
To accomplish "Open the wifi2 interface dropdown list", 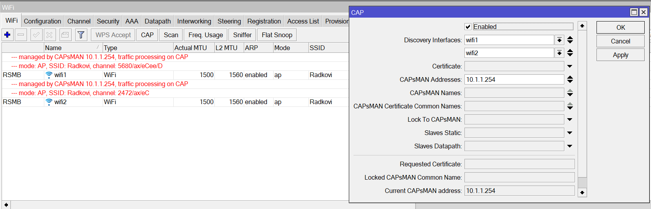I will (x=559, y=53).
